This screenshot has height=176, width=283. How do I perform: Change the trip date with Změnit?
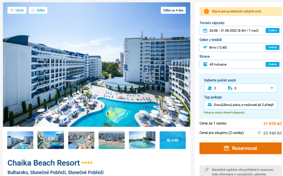tap(272, 31)
